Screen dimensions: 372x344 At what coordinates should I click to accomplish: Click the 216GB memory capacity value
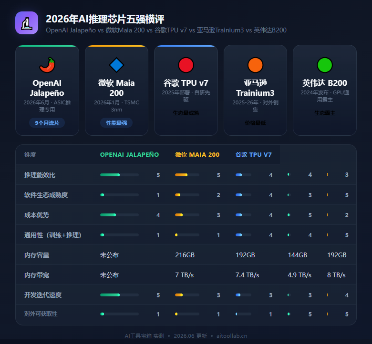(185, 255)
